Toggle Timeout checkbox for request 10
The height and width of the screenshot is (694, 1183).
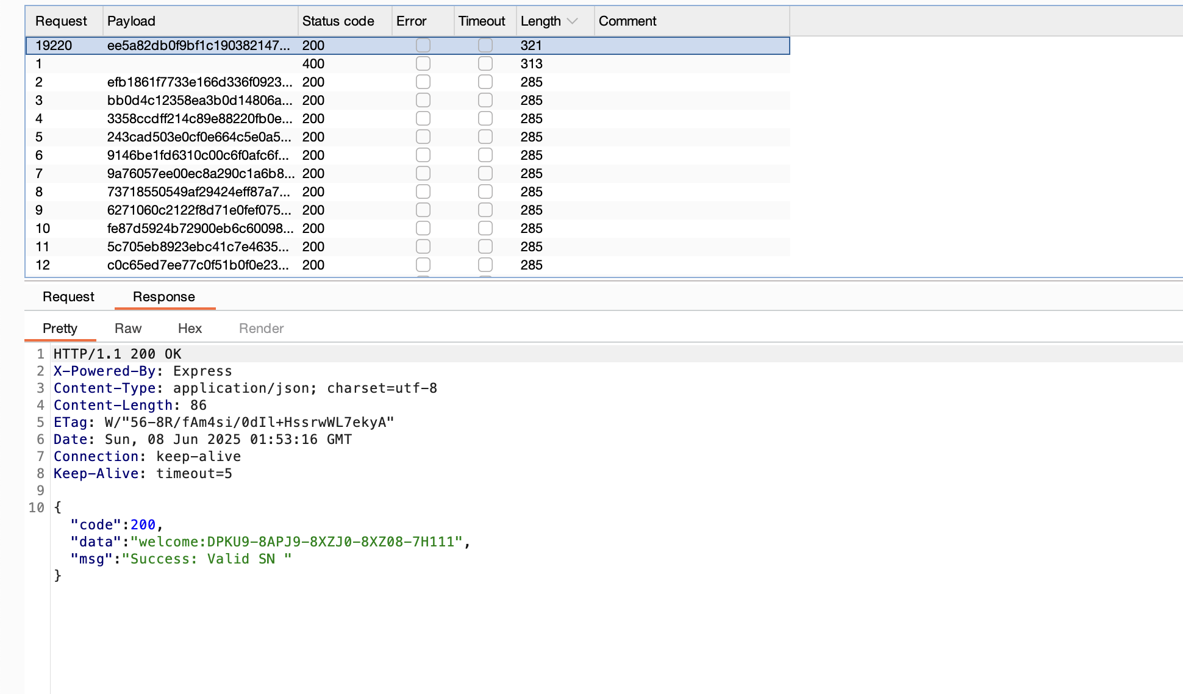click(x=485, y=229)
